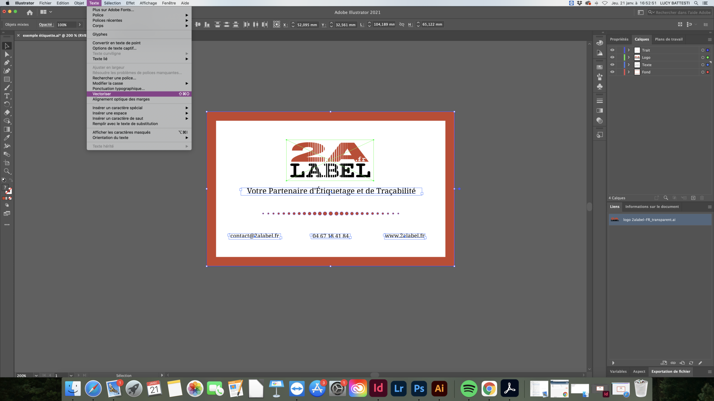Select the Shape Builder tool

point(7,121)
